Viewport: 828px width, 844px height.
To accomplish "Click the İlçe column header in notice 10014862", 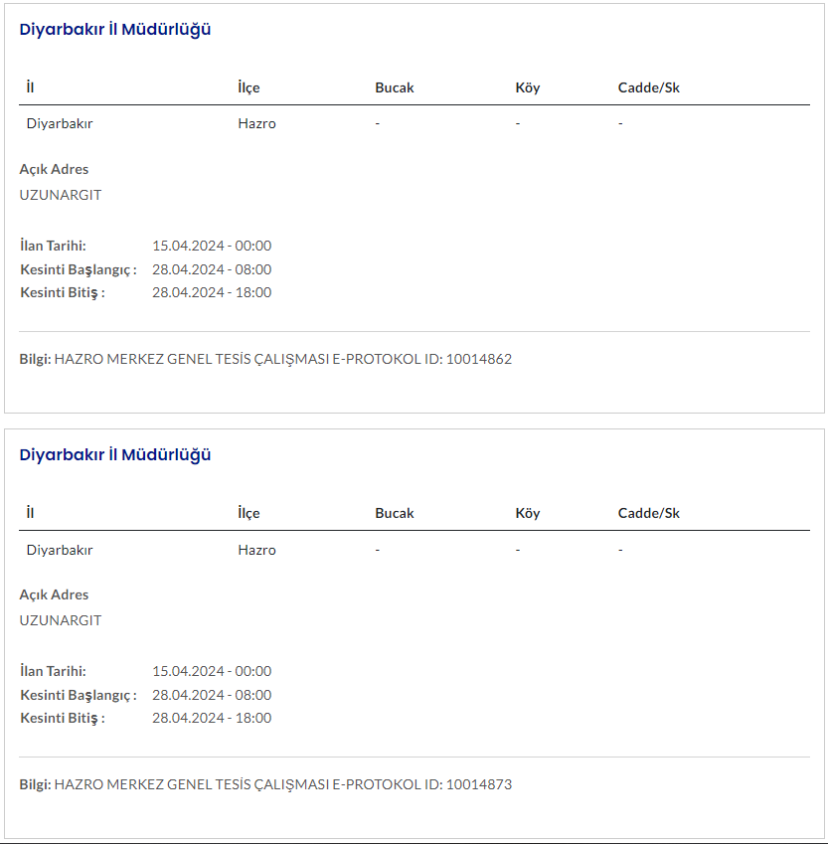I will (248, 87).
